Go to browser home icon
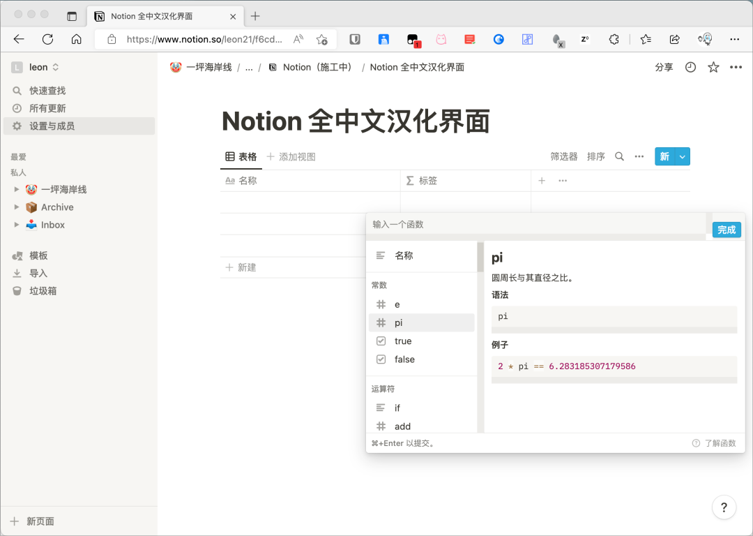This screenshot has height=536, width=753. pos(77,39)
